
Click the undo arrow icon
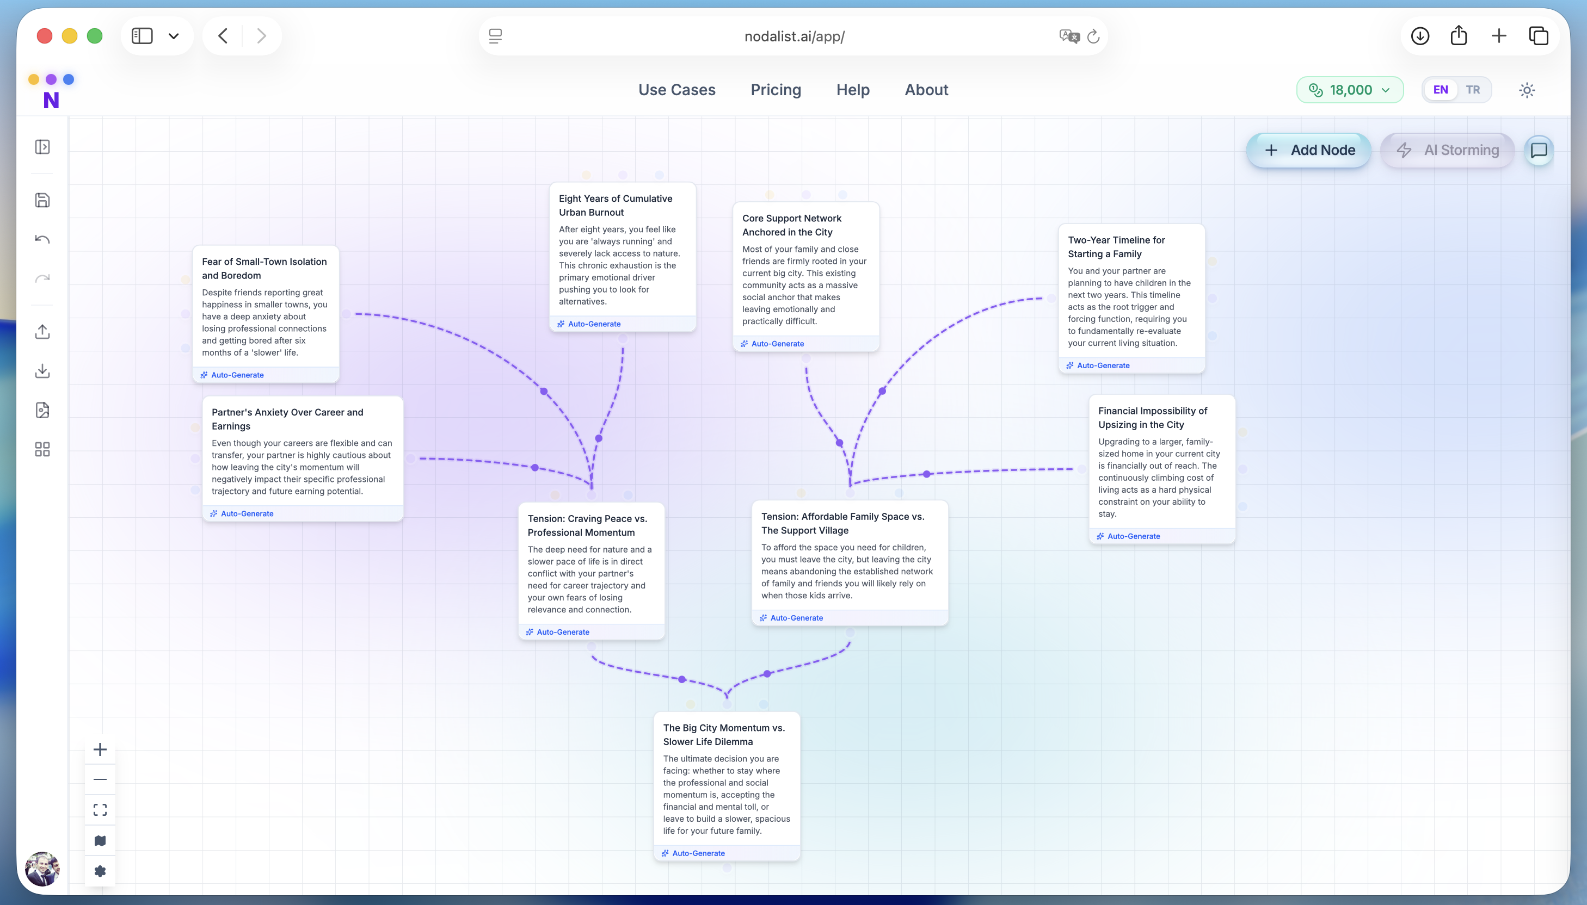pos(42,239)
